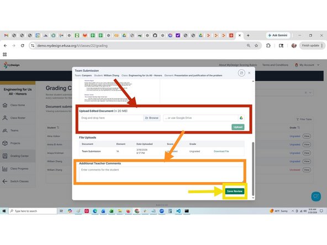Click the Class Progress bar chart icon
This screenshot has height=245, width=327.
pos(5,168)
